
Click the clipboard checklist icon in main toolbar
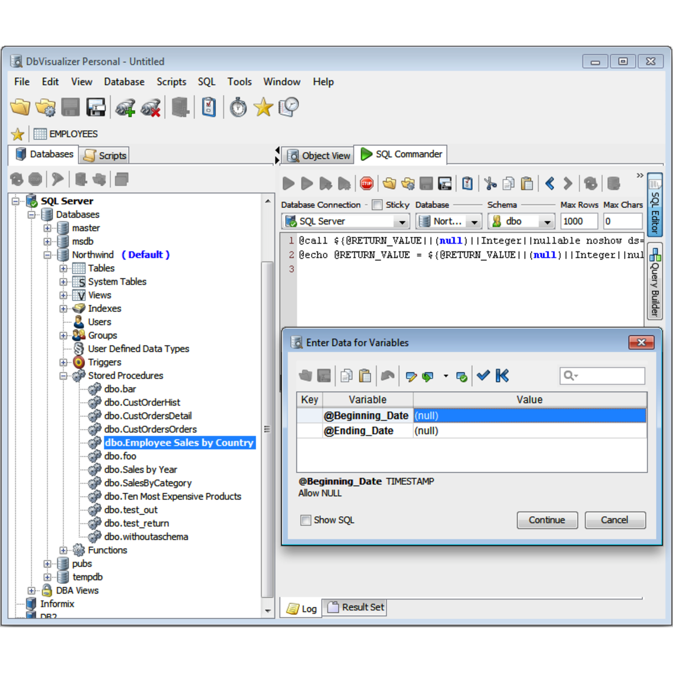click(x=209, y=107)
